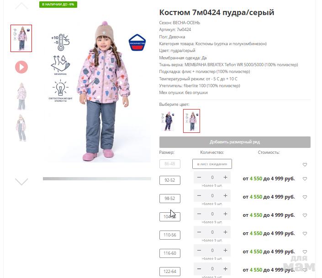Show next thumbnails with down chevron
The height and width of the screenshot is (278, 322).
pyautogui.click(x=21, y=182)
